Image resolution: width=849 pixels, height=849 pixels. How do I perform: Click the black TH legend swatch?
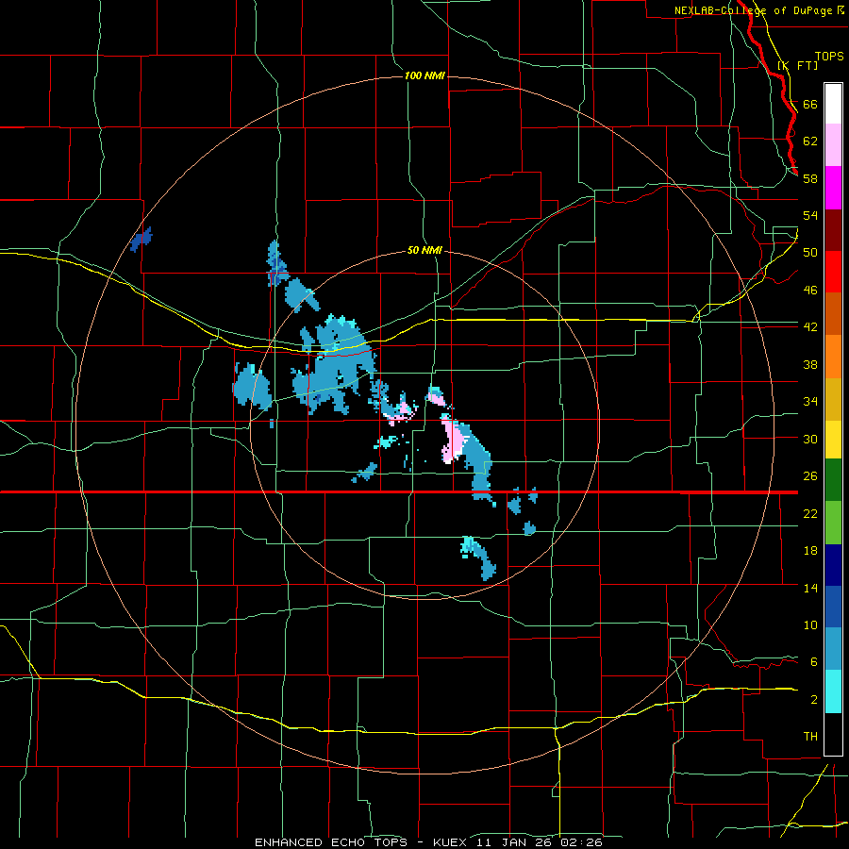pyautogui.click(x=833, y=734)
